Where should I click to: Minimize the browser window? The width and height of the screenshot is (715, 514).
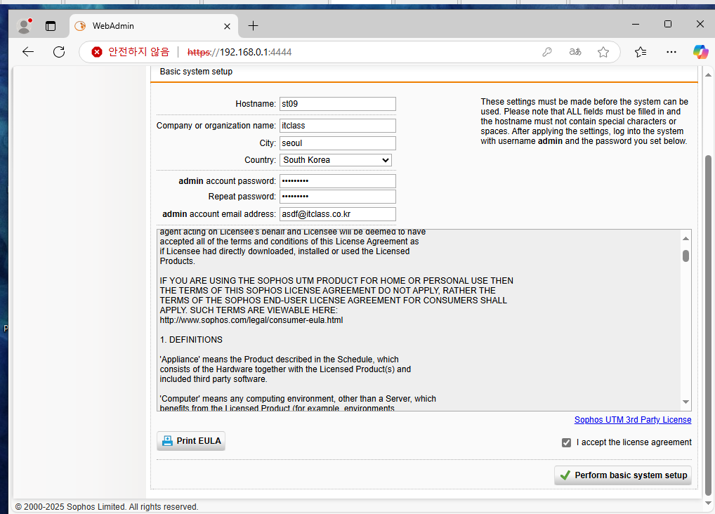click(635, 24)
